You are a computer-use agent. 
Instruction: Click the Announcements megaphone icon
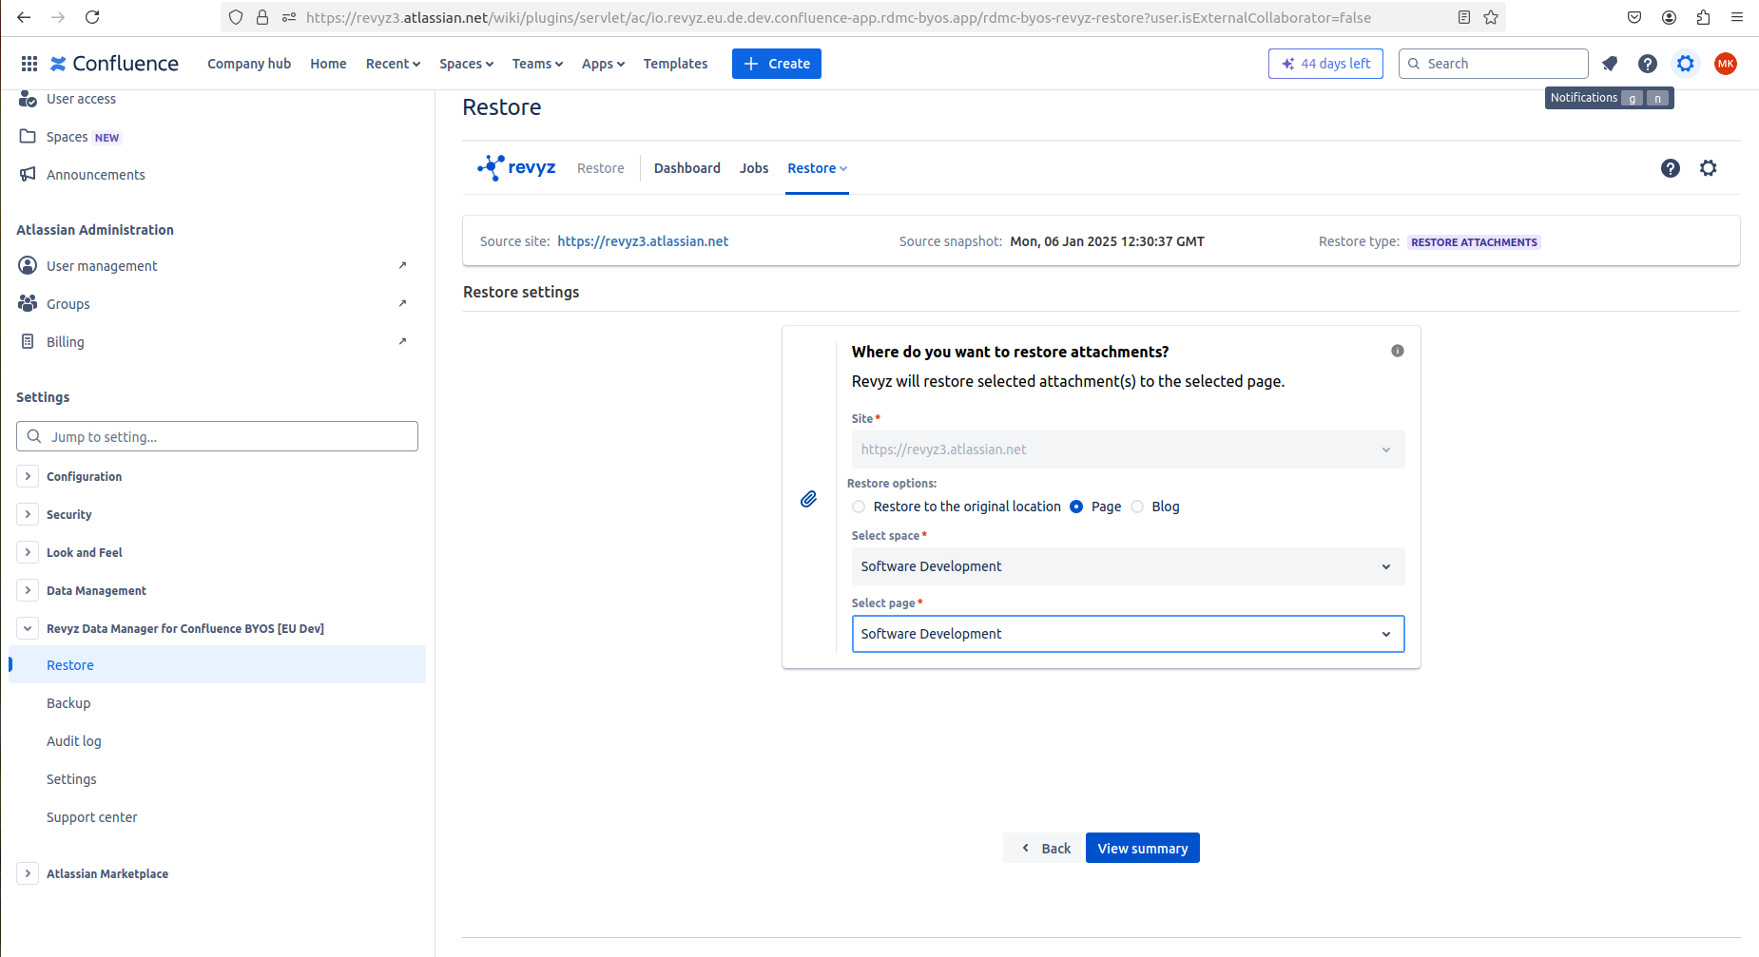tap(28, 175)
